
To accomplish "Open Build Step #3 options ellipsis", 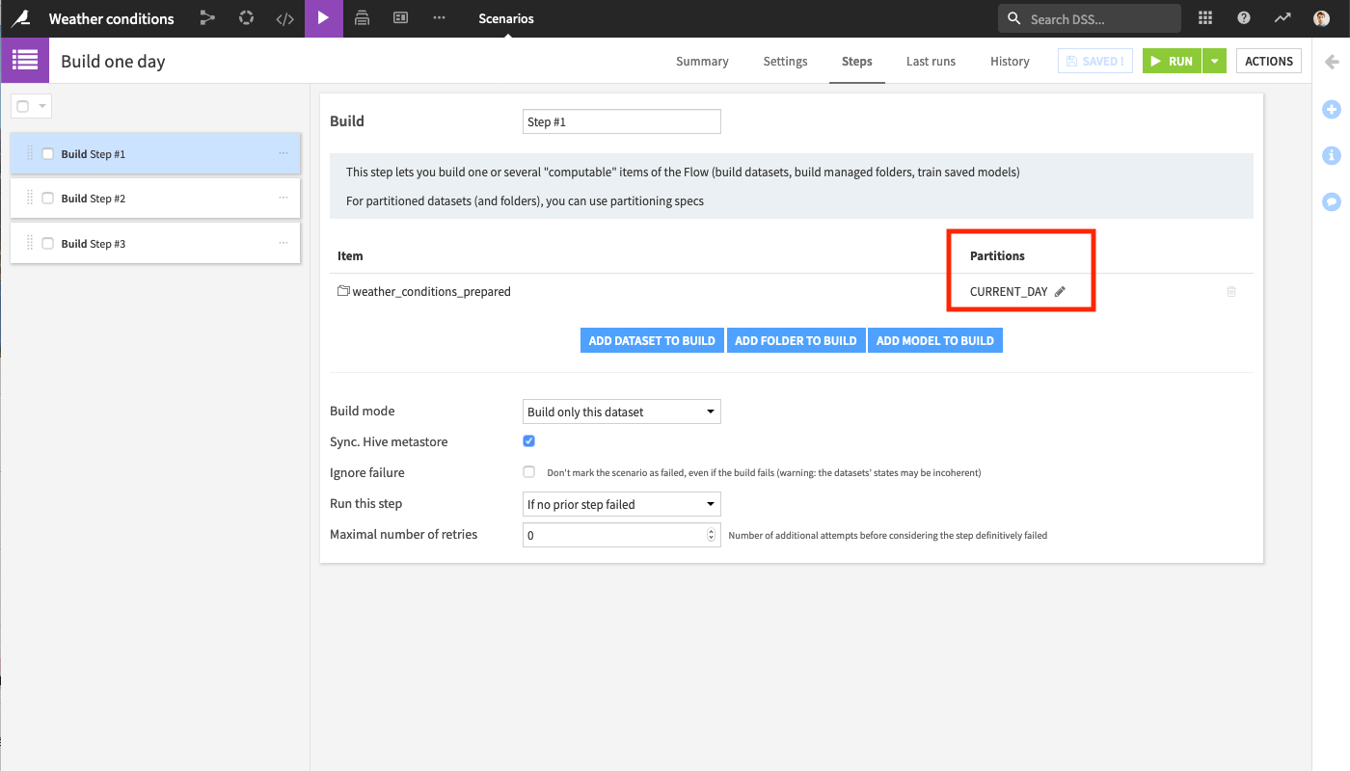I will [x=283, y=243].
